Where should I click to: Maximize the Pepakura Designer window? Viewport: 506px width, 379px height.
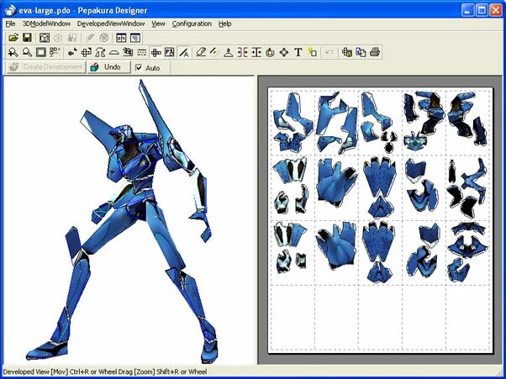tap(482, 10)
